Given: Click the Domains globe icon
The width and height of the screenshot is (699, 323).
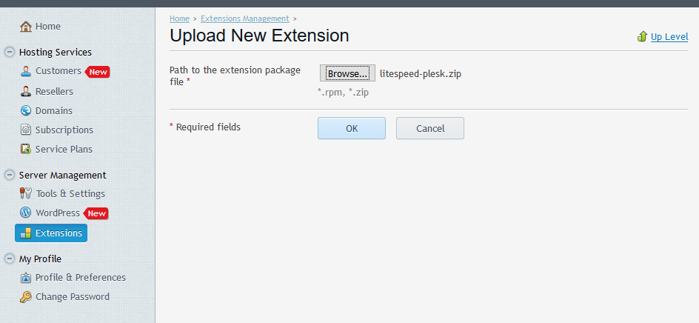Looking at the screenshot, I should click(26, 111).
